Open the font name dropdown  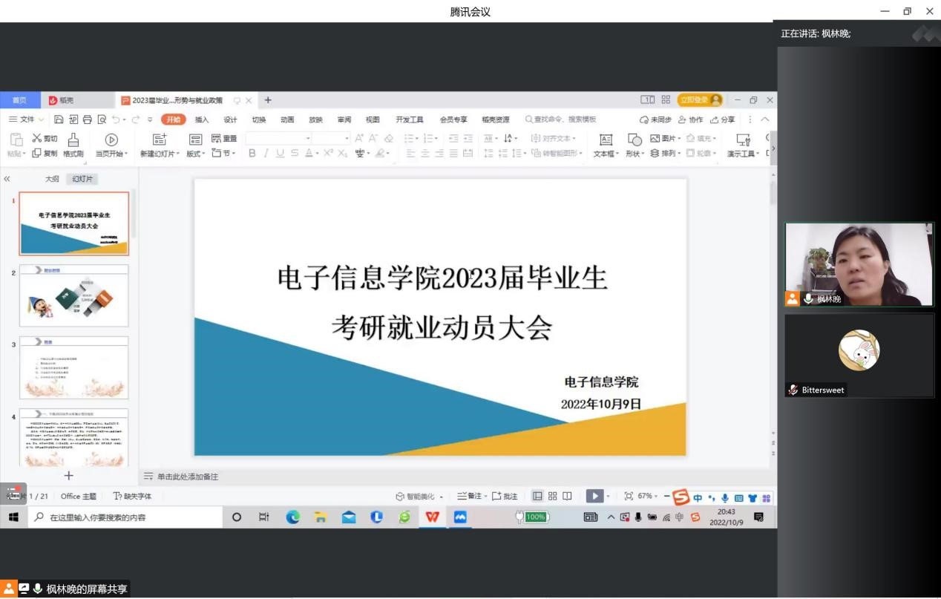307,139
